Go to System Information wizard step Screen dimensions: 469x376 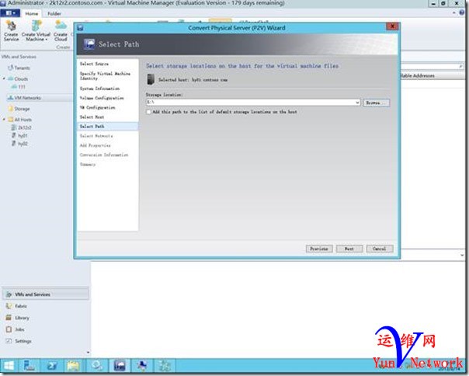pyautogui.click(x=99, y=89)
